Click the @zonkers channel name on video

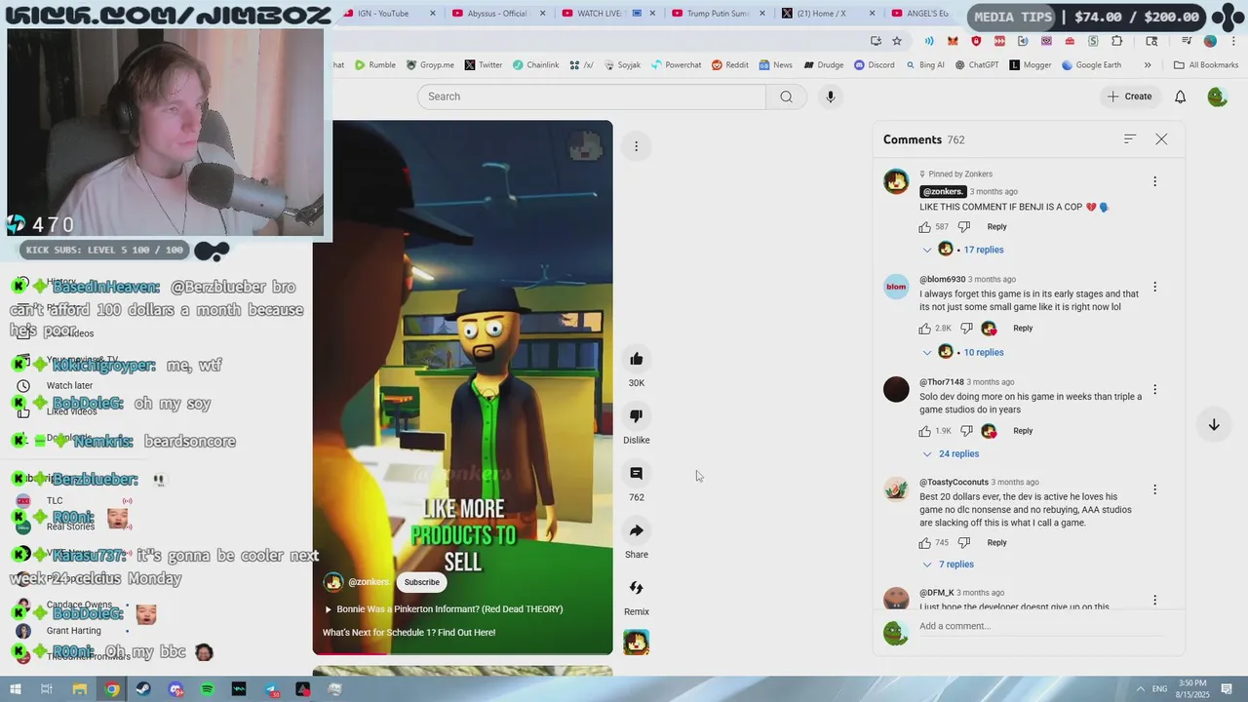click(x=370, y=582)
